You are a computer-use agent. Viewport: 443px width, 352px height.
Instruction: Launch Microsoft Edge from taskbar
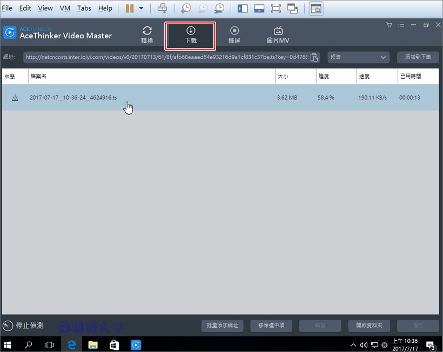pyautogui.click(x=72, y=344)
